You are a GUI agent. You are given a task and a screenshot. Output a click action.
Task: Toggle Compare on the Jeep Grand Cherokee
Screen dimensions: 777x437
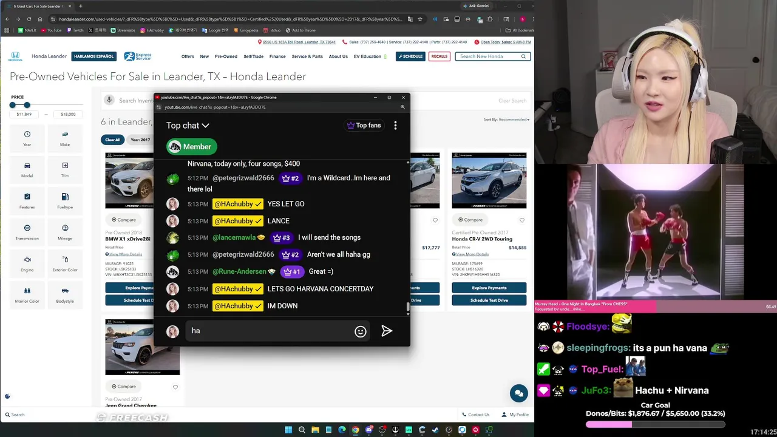coord(123,386)
